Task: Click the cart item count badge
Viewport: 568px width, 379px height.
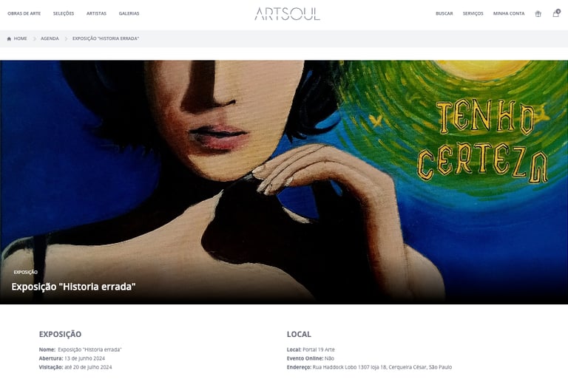Action: coord(558,11)
